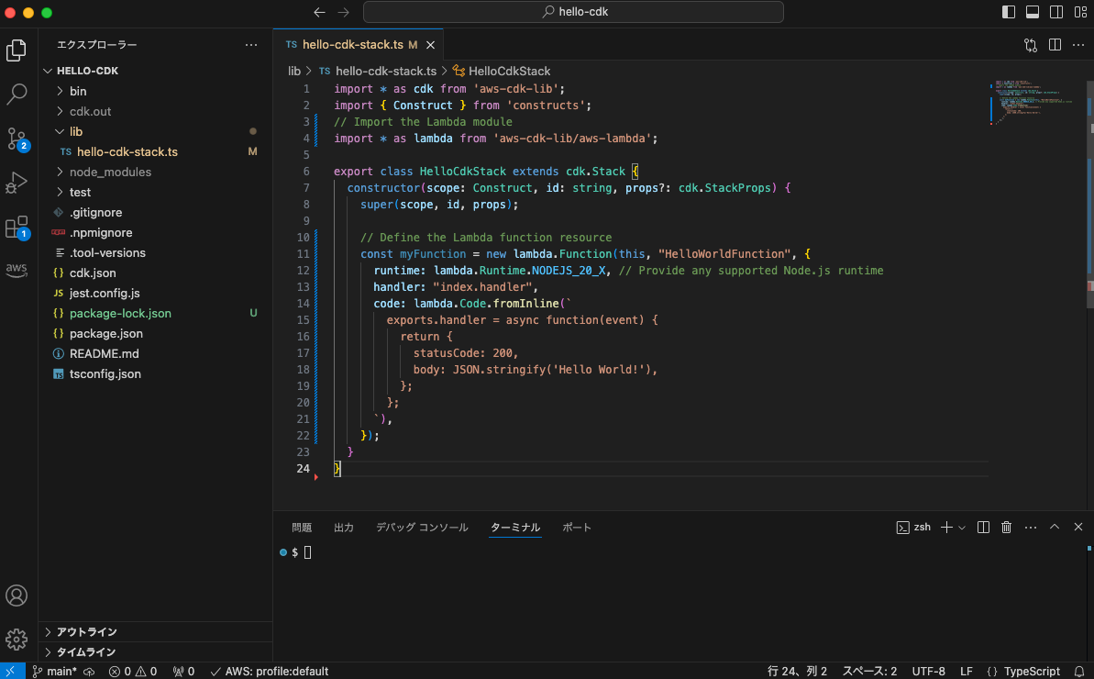Split the editor to the right
The image size is (1094, 679).
tap(1055, 45)
